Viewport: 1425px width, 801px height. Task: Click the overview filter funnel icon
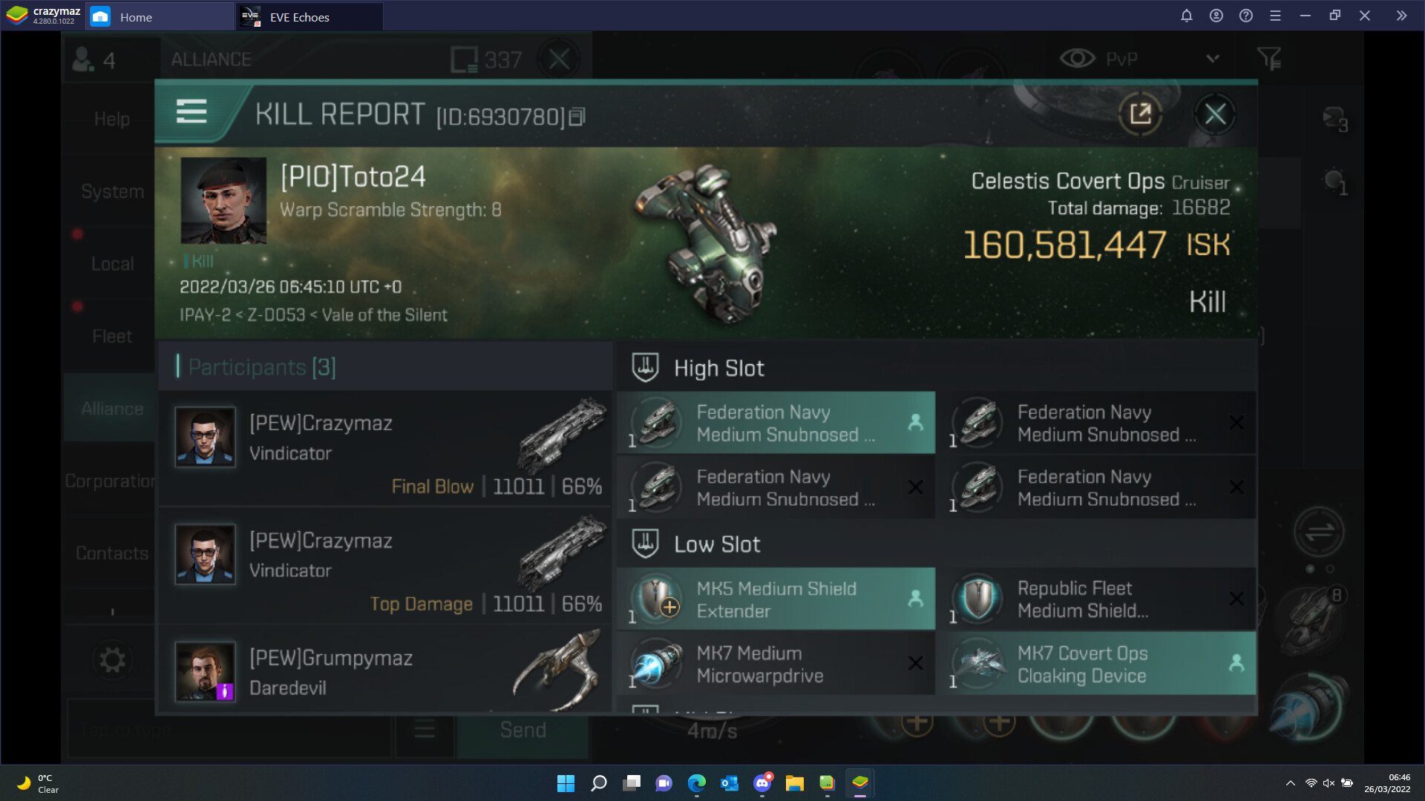[x=1268, y=59]
